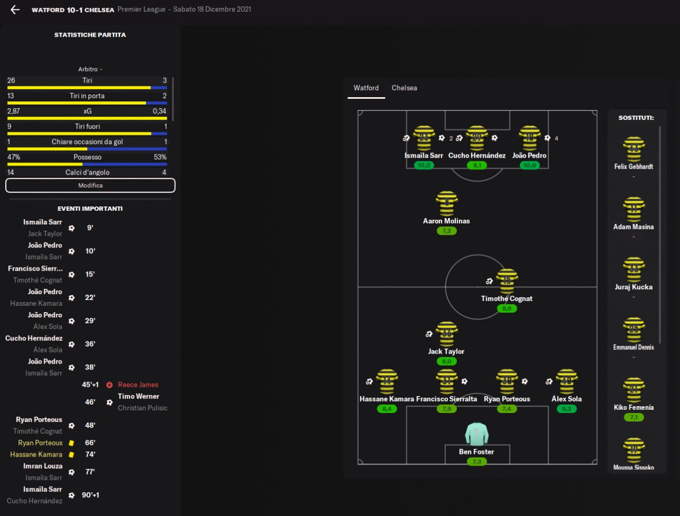This screenshot has height=516, width=680.
Task: Open Reece James's name in events
Action: click(138, 385)
